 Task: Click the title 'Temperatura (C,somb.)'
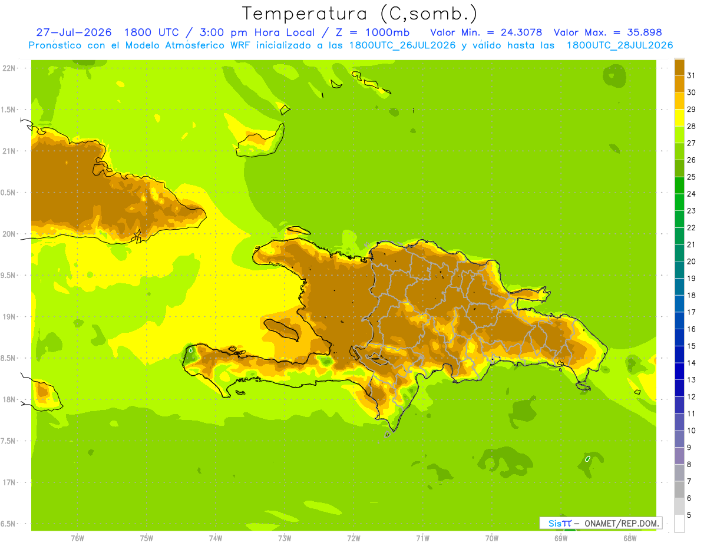360,13
